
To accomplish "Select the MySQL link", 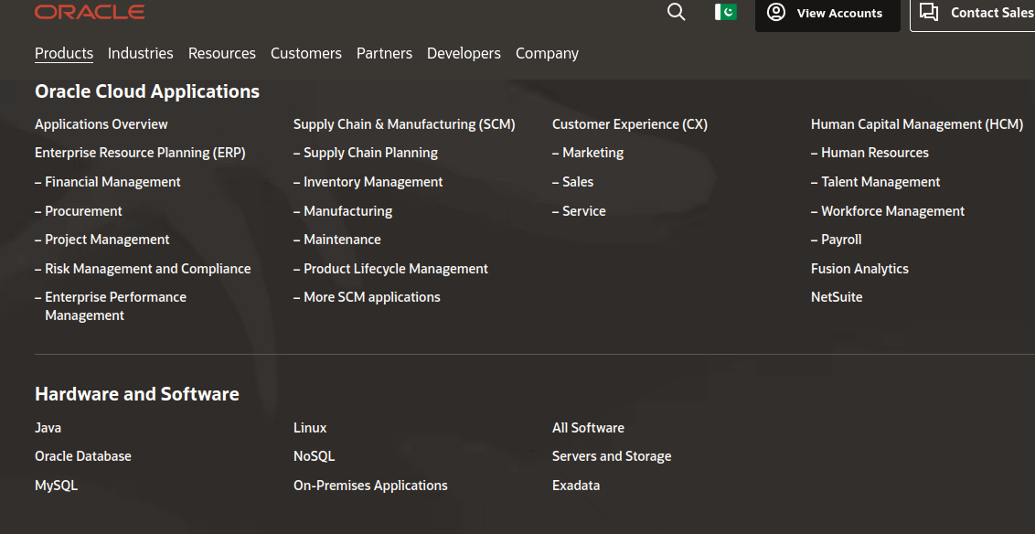I will click(56, 486).
